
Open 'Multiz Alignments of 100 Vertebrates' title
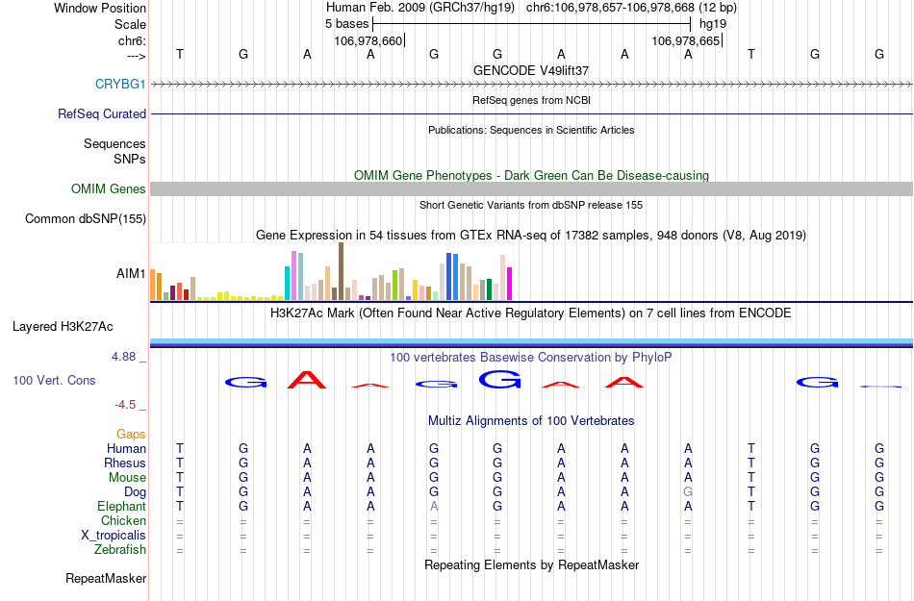click(x=531, y=420)
